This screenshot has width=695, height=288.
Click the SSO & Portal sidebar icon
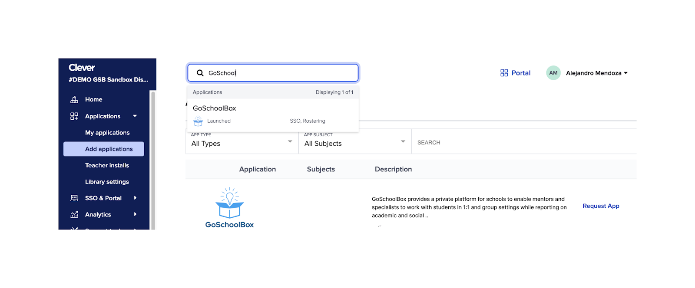pos(74,198)
